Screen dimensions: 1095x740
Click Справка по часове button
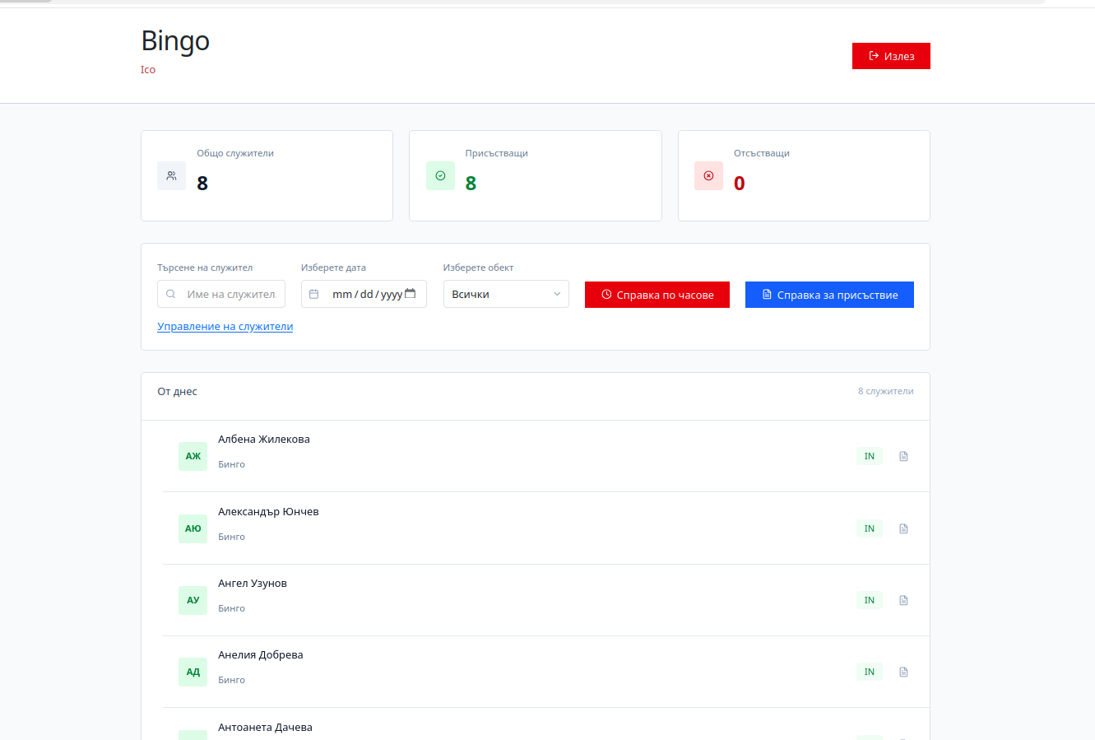657,295
